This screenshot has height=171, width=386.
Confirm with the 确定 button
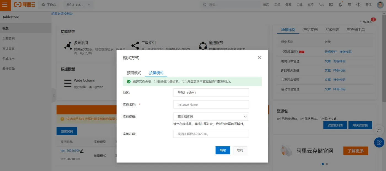(223, 150)
